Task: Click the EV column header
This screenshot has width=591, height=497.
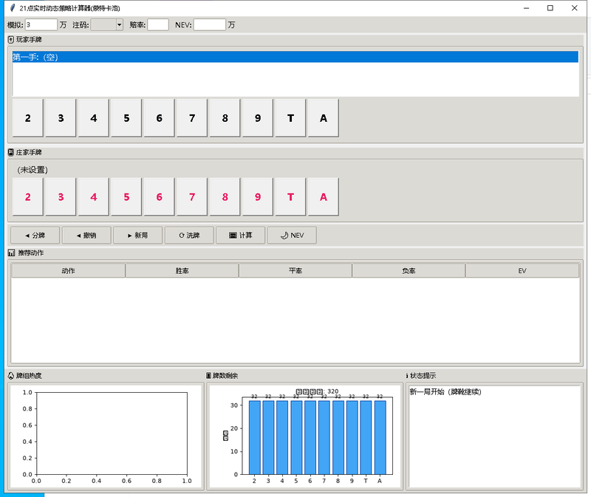Action: (x=522, y=270)
